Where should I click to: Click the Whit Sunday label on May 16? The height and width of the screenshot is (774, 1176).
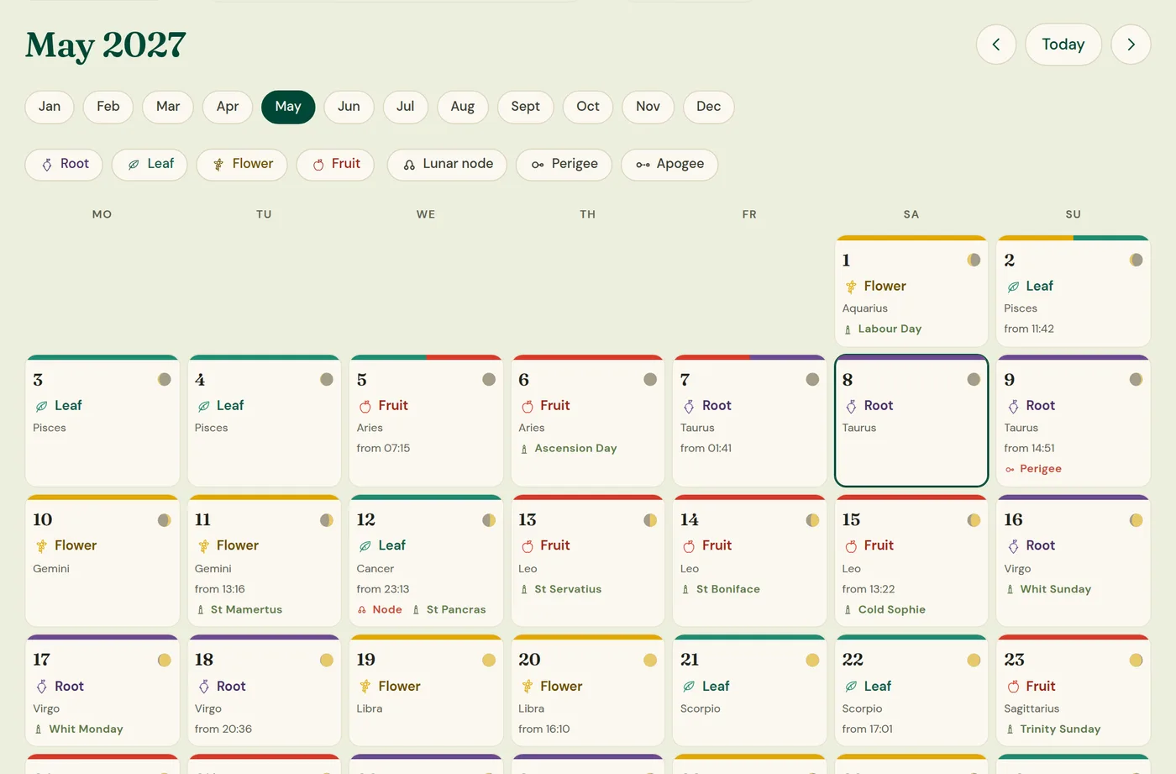(x=1055, y=590)
